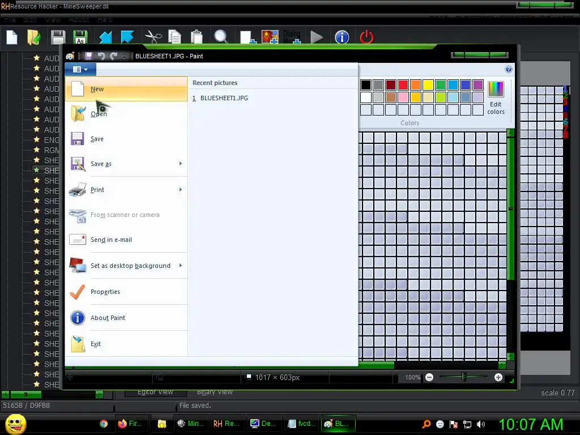This screenshot has height=435, width=580.
Task: Click the red power Exit icon in Resource Hacker
Action: click(x=366, y=37)
